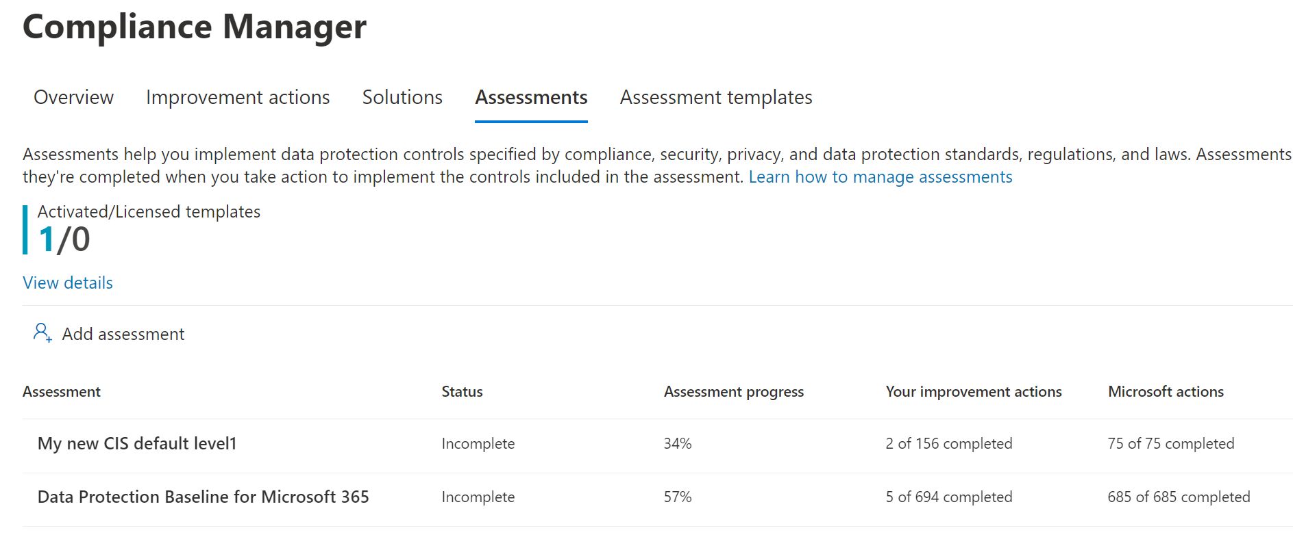Click the Microsoft actions column header

coord(1166,392)
